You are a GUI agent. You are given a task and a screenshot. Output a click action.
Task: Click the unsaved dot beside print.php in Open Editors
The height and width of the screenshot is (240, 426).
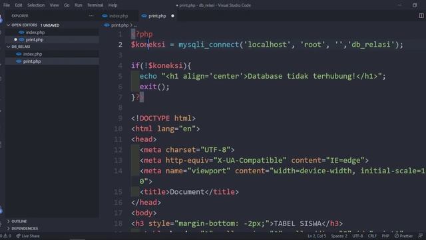15,40
